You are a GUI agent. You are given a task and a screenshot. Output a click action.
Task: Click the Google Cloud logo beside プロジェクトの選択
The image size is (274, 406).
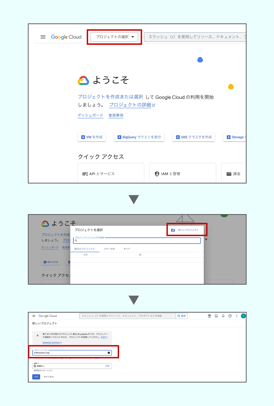tap(66, 37)
